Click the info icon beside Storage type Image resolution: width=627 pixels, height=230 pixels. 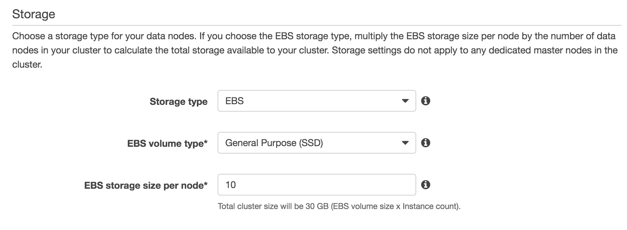(425, 101)
